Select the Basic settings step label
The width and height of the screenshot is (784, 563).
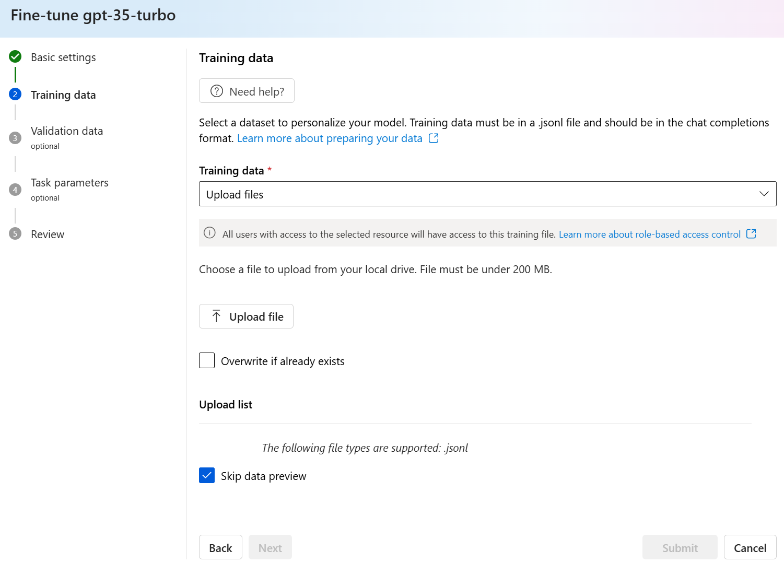[x=63, y=57]
